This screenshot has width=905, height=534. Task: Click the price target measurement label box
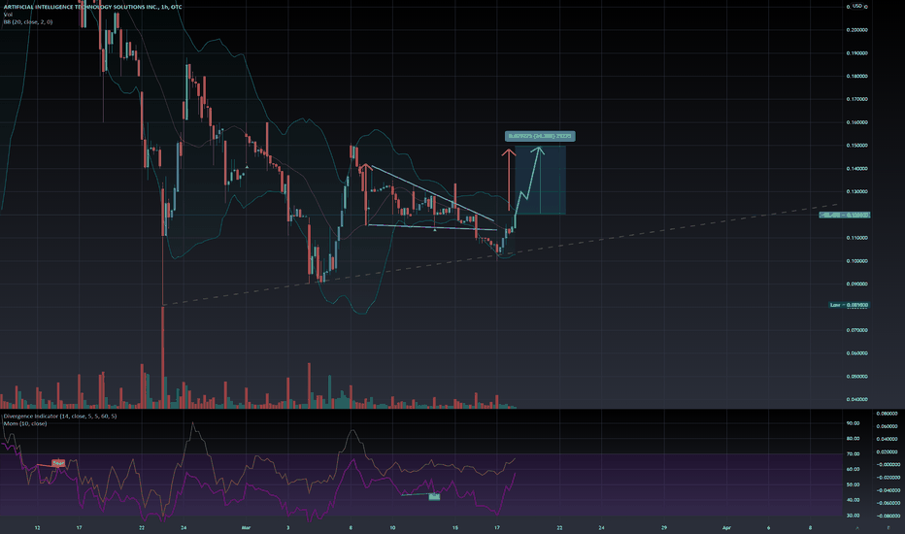540,136
